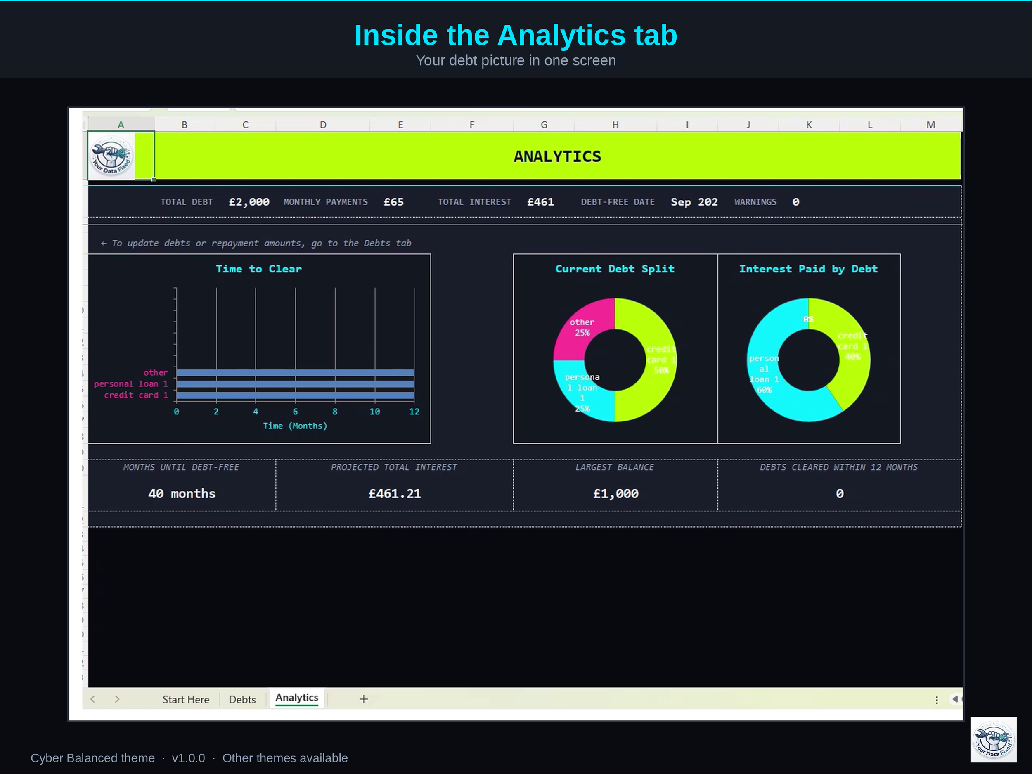The image size is (1032, 774).
Task: Click the TOTAL DEBT value £2,000
Action: (249, 202)
